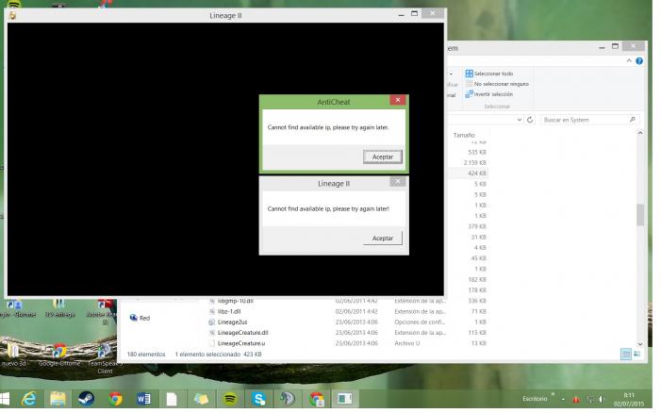The image size is (661, 413).
Task: Switch Explorer to details view
Action: point(626,354)
